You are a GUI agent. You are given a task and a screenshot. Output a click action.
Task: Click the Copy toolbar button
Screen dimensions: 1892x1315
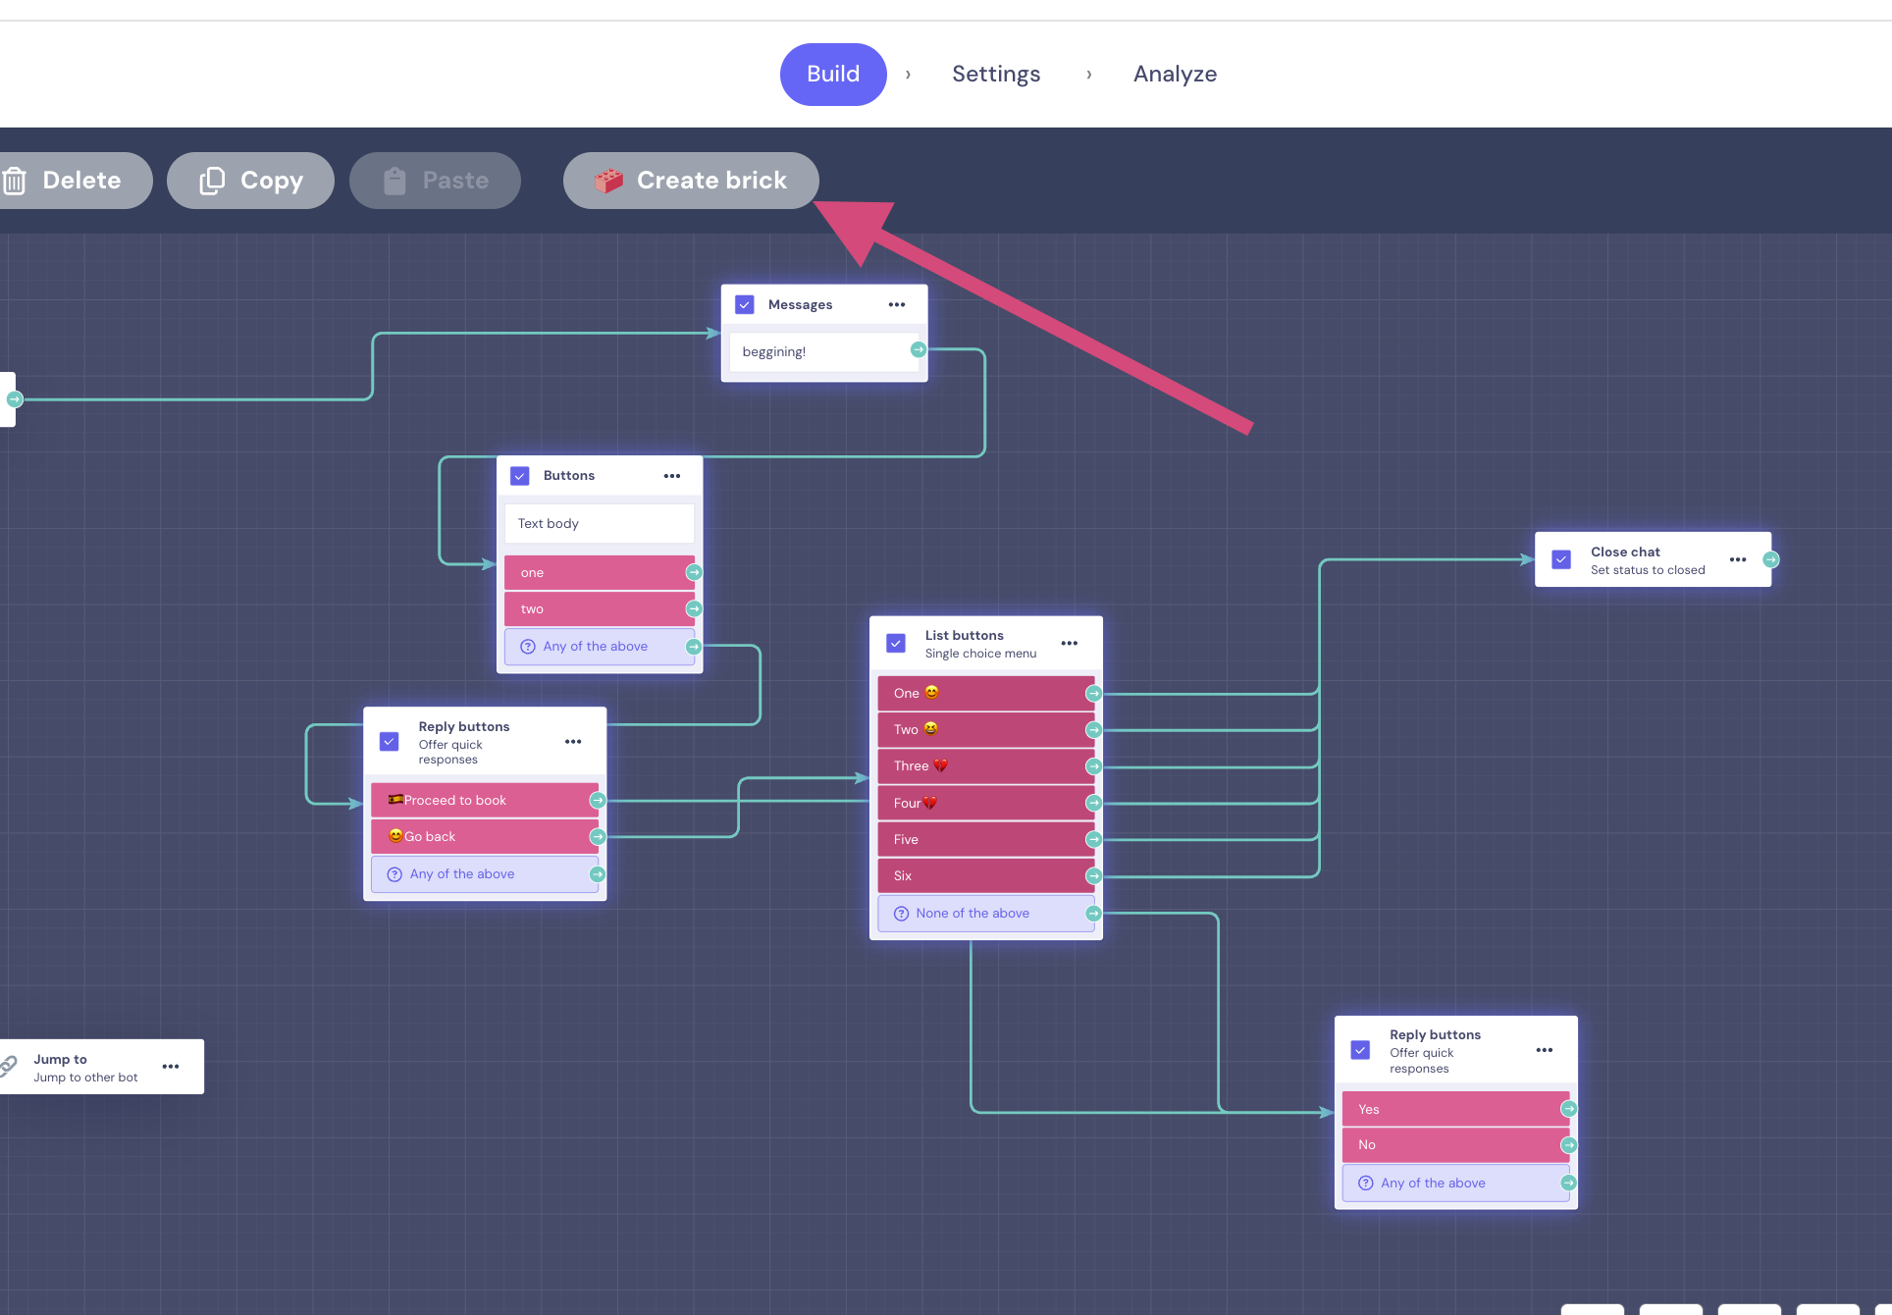250,181
